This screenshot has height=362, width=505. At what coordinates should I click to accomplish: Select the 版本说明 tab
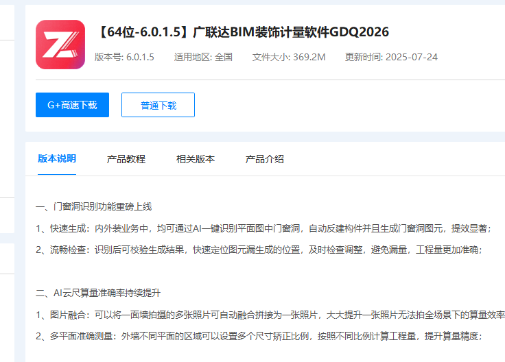[57, 158]
